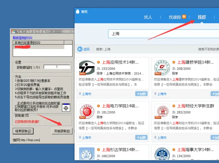Click group title 上海杉达学院14新...
This screenshot has height=163, width=219.
tap(120, 150)
